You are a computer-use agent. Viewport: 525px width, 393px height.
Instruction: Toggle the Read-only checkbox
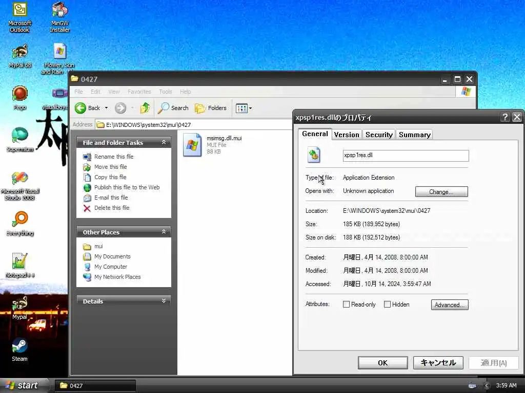347,304
